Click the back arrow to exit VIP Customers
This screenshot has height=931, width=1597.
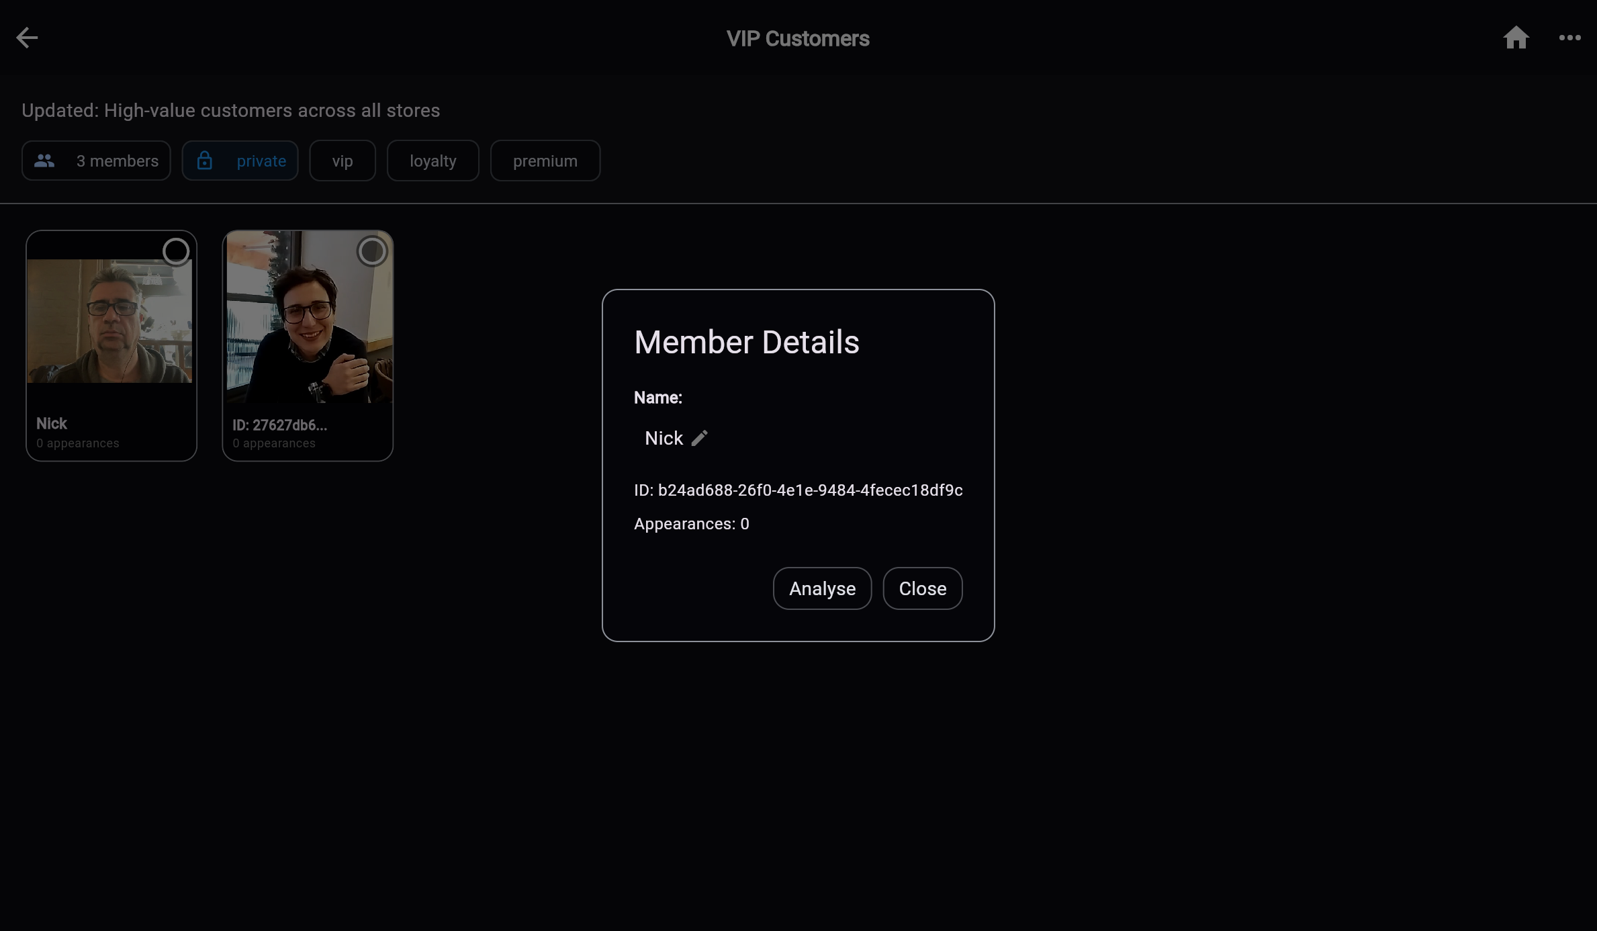[x=27, y=38]
